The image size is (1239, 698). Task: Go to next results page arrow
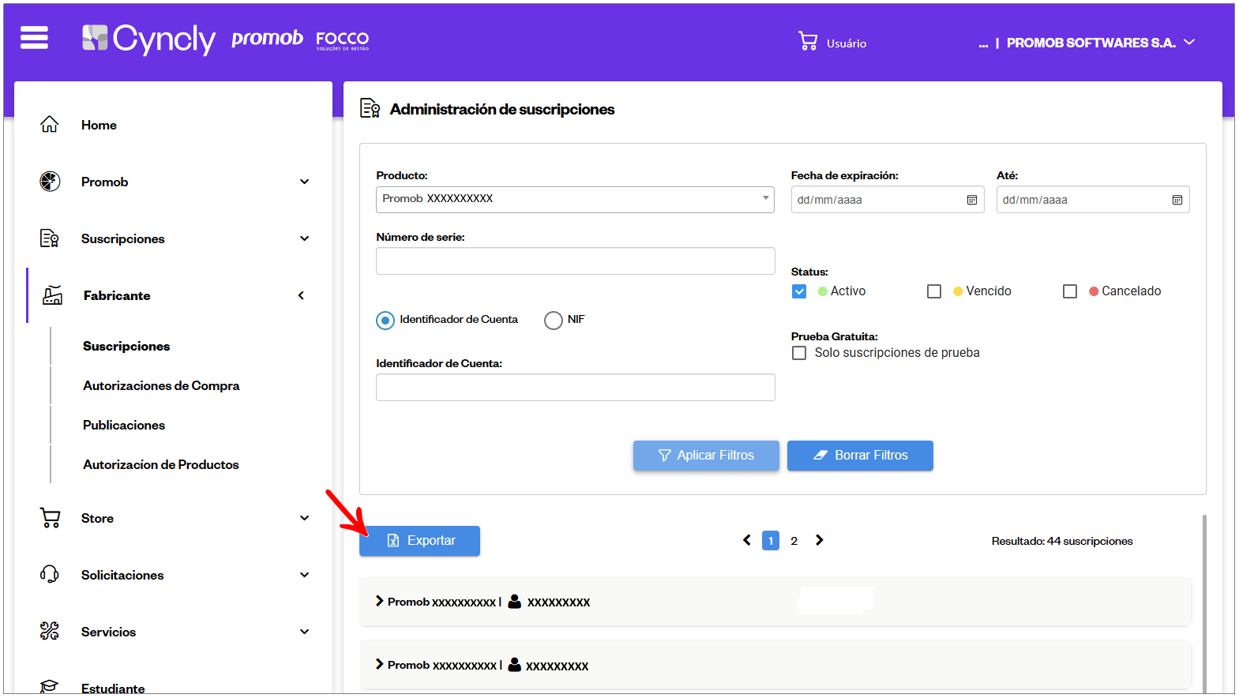click(x=820, y=540)
